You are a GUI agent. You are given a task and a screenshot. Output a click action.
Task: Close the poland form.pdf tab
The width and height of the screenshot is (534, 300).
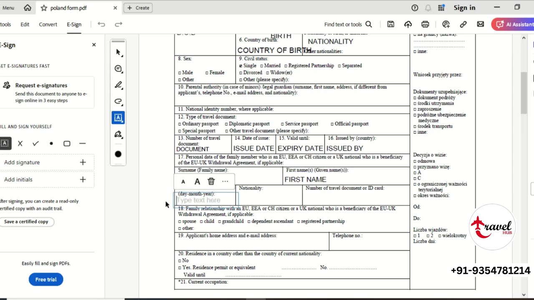coord(115,8)
